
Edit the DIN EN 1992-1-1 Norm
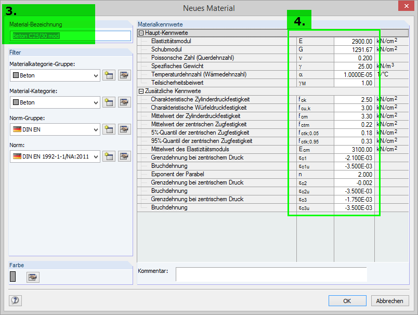click(x=123, y=156)
